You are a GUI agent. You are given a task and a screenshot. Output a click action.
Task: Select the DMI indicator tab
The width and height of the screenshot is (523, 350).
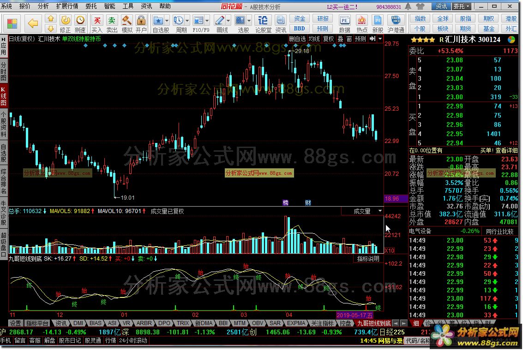(x=78, y=323)
